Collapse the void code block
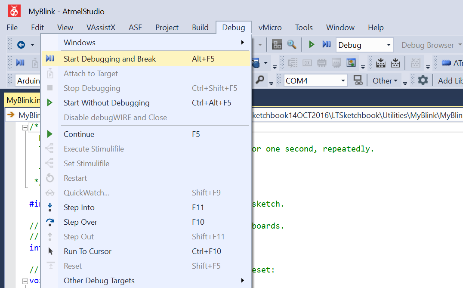Viewport: 463px width, 288px height. point(25,281)
